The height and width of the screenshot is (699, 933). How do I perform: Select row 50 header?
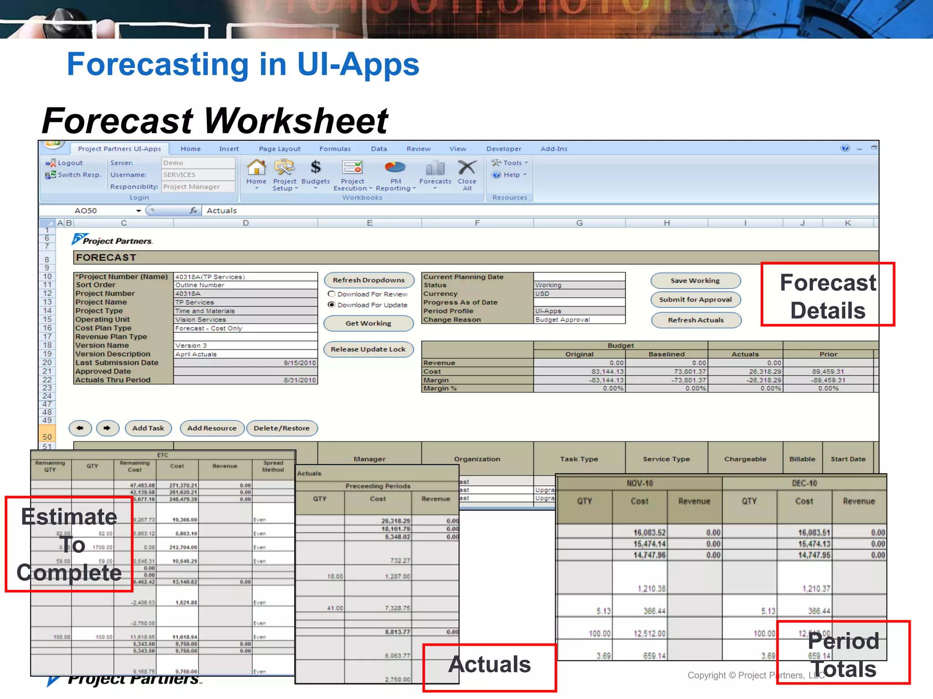(47, 433)
